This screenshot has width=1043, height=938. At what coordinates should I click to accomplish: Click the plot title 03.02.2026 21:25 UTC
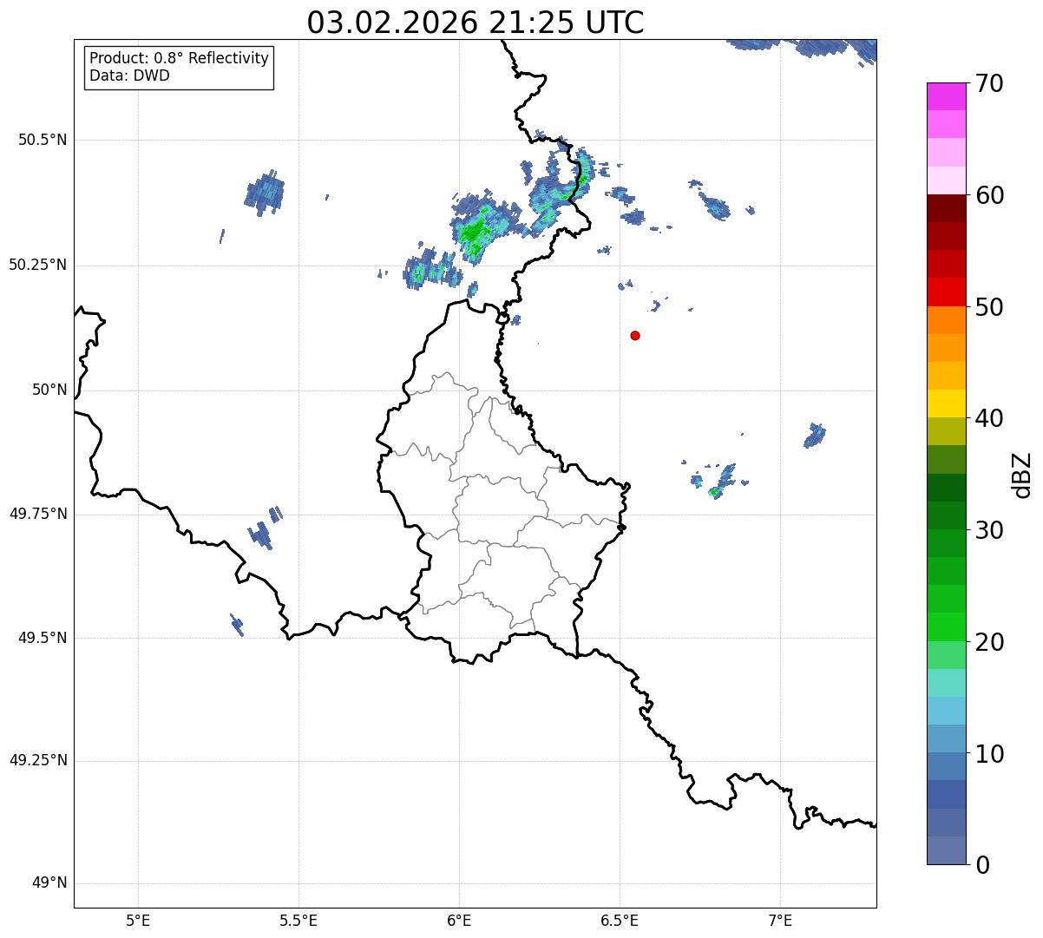point(476,23)
